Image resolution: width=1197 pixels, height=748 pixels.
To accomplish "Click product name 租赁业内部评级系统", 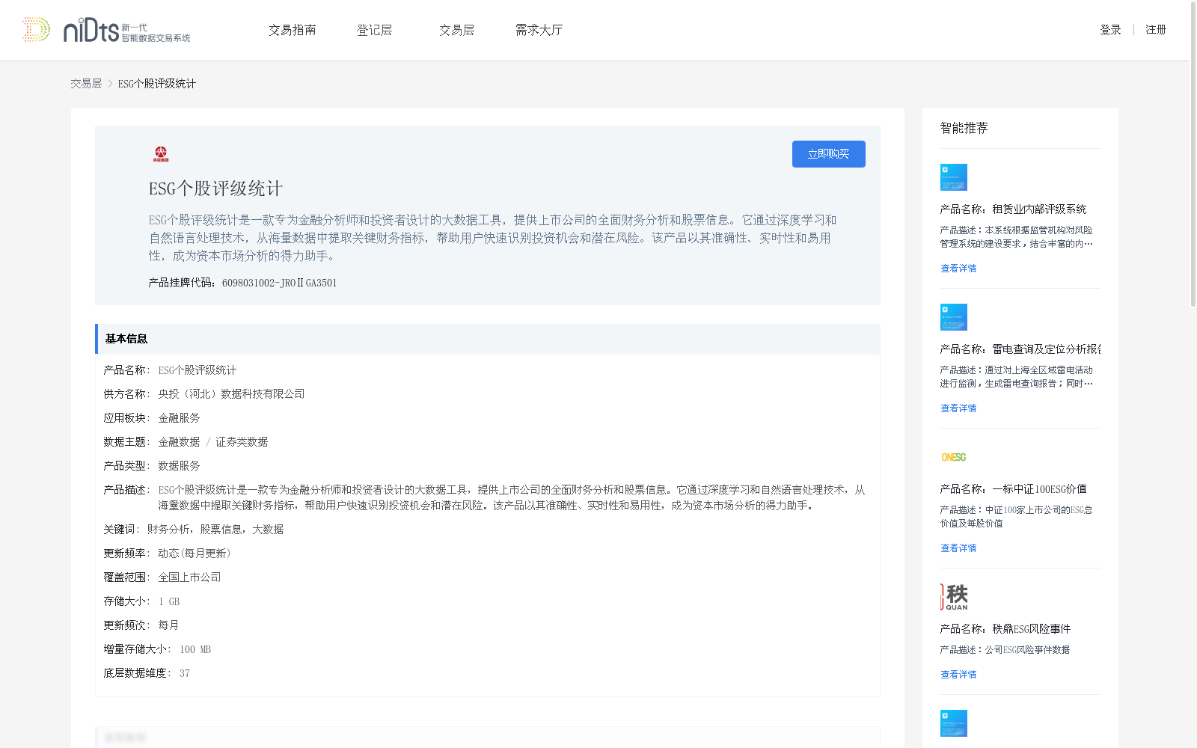I will [1039, 209].
